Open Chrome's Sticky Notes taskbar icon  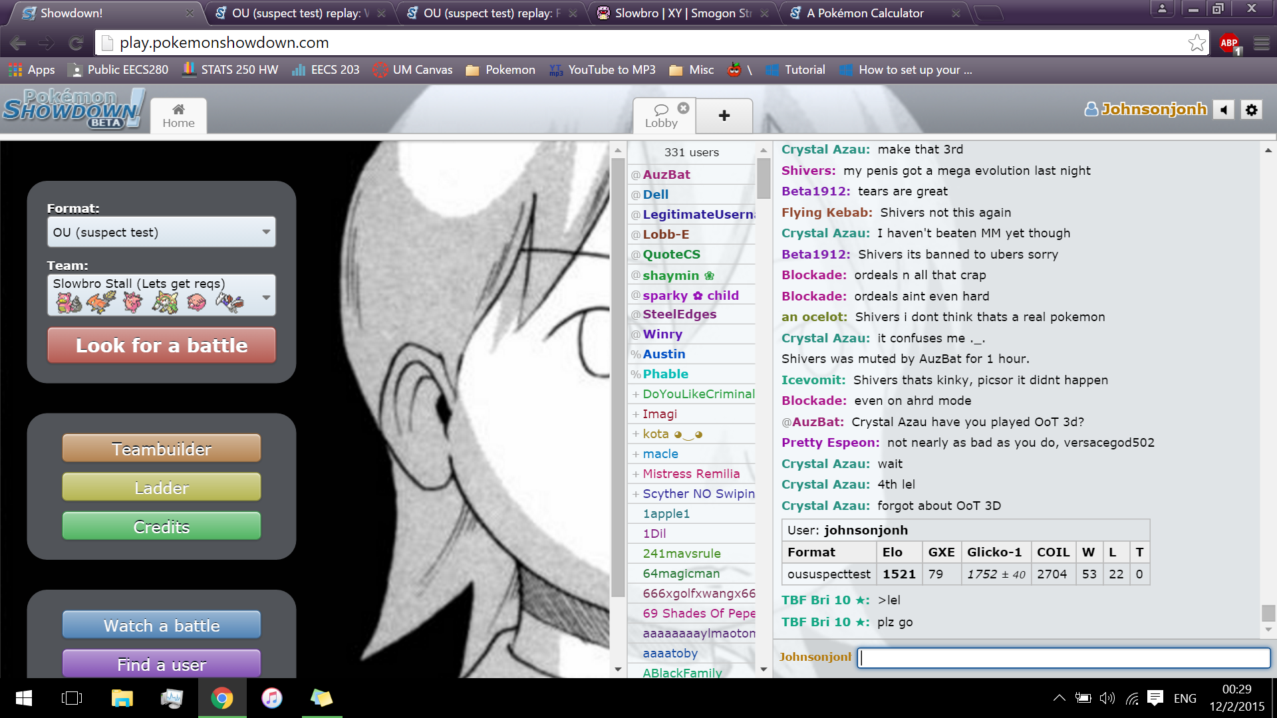click(x=322, y=697)
